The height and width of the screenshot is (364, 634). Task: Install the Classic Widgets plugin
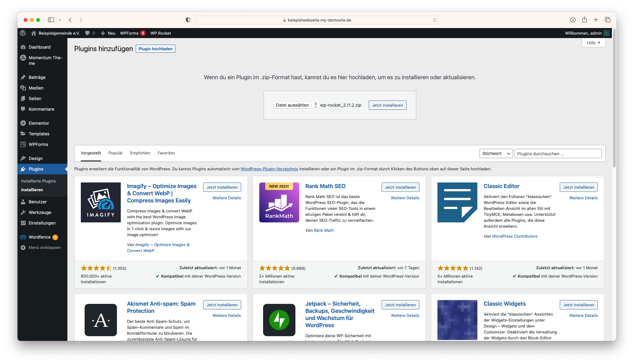(579, 305)
